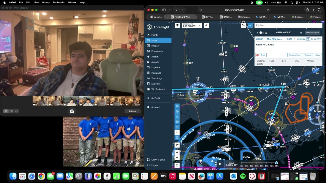Click the Logout link in sidebar
326x183 pixels.
click(x=155, y=165)
